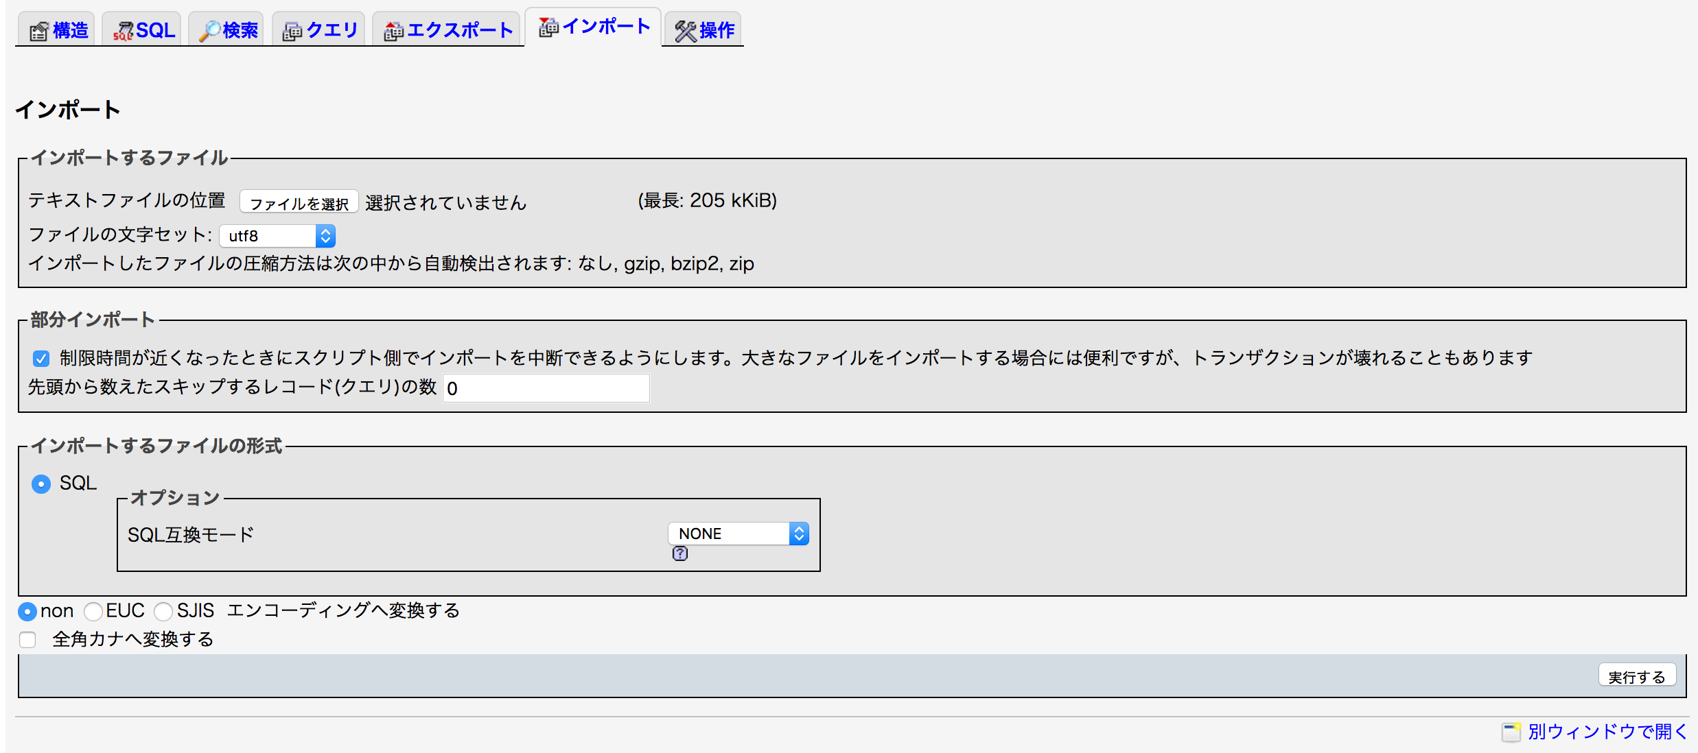This screenshot has width=1698, height=753.
Task: Click the インポート tab icon
Action: click(x=548, y=27)
